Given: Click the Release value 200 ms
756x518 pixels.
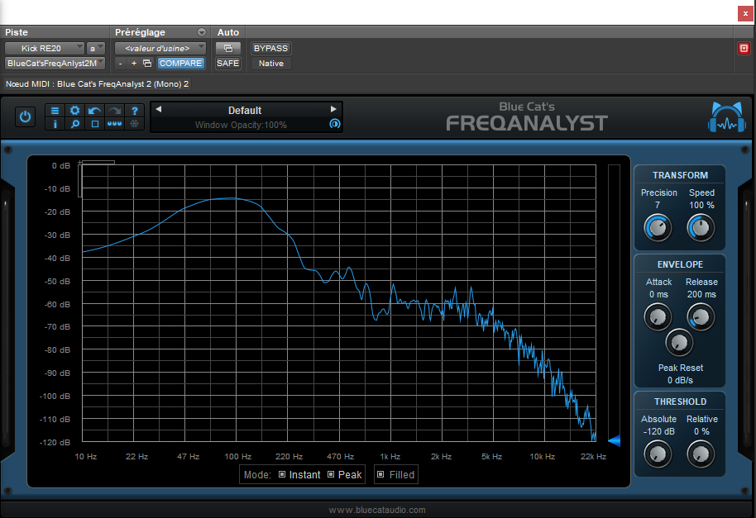Looking at the screenshot, I should pyautogui.click(x=701, y=294).
